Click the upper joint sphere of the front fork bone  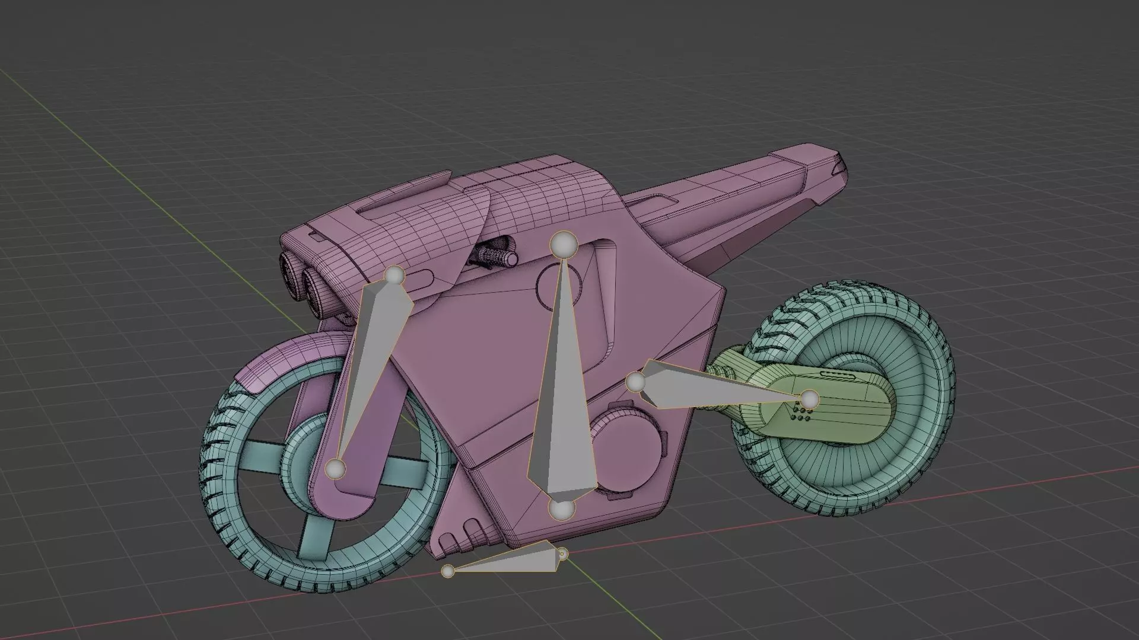pyautogui.click(x=394, y=276)
